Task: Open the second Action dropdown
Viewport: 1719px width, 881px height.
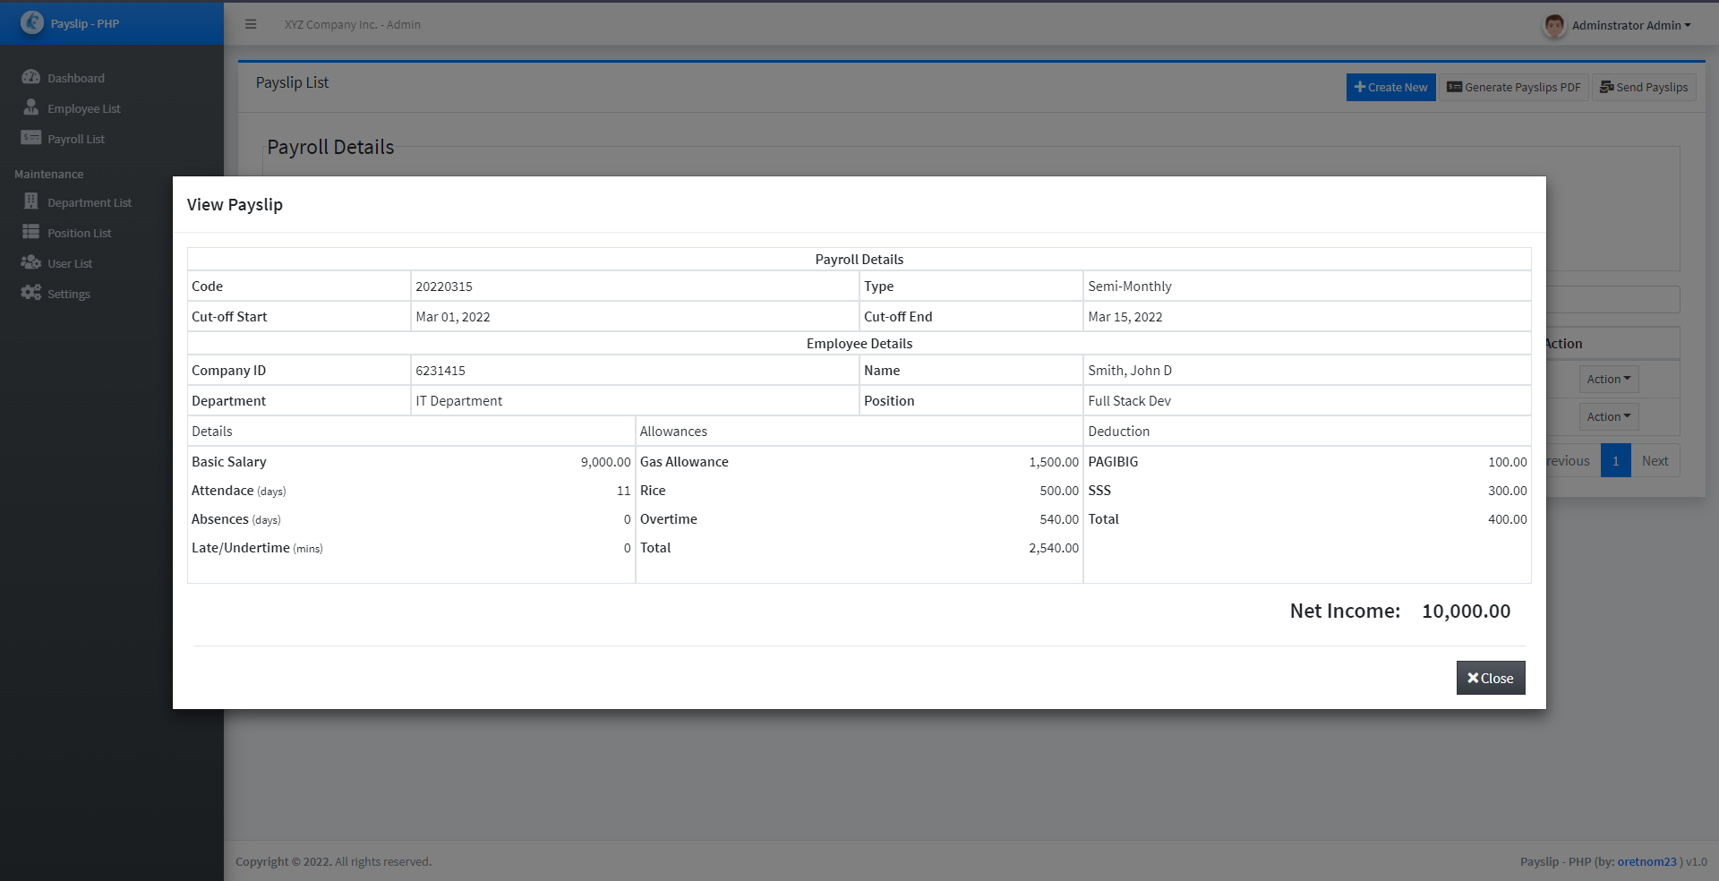Action: click(1608, 416)
